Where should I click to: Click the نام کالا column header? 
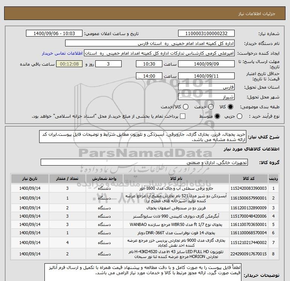click(x=176, y=178)
